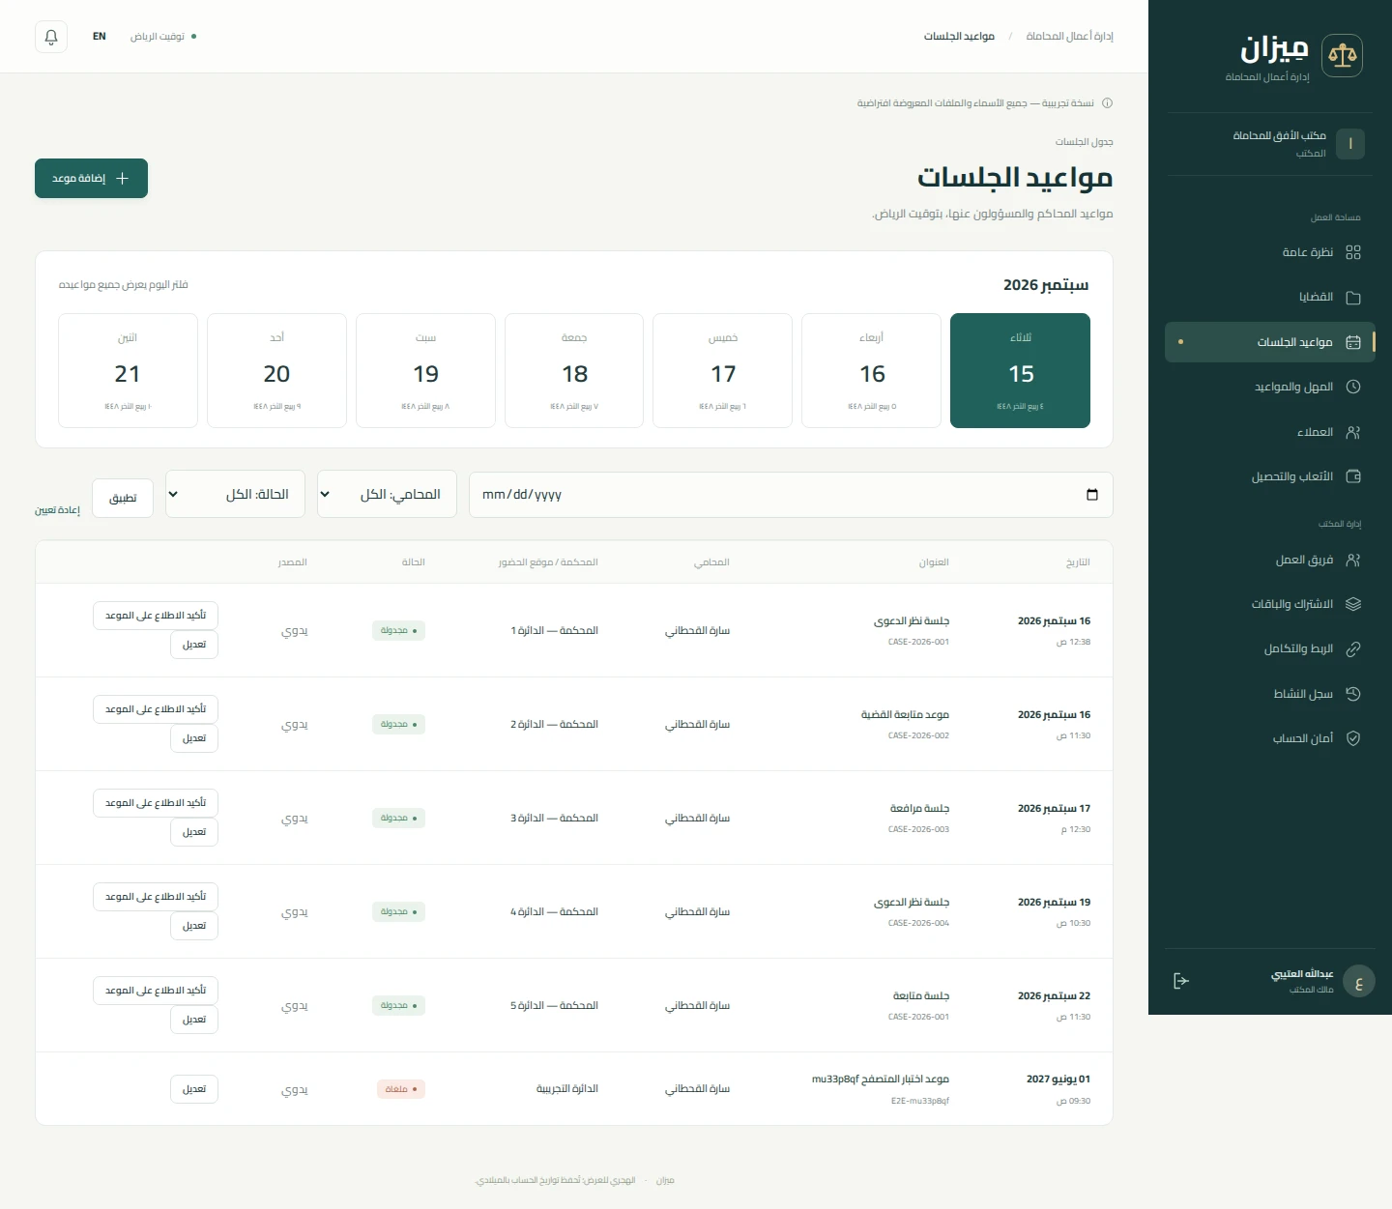The width and height of the screenshot is (1392, 1209).
Task: Click the breadcrumb link إدارة أعمال المحاماة
Action: (1069, 37)
